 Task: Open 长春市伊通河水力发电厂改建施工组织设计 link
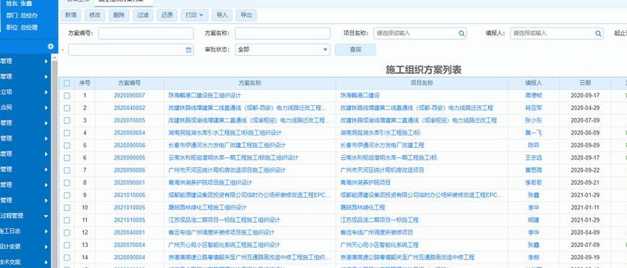pyautogui.click(x=227, y=146)
